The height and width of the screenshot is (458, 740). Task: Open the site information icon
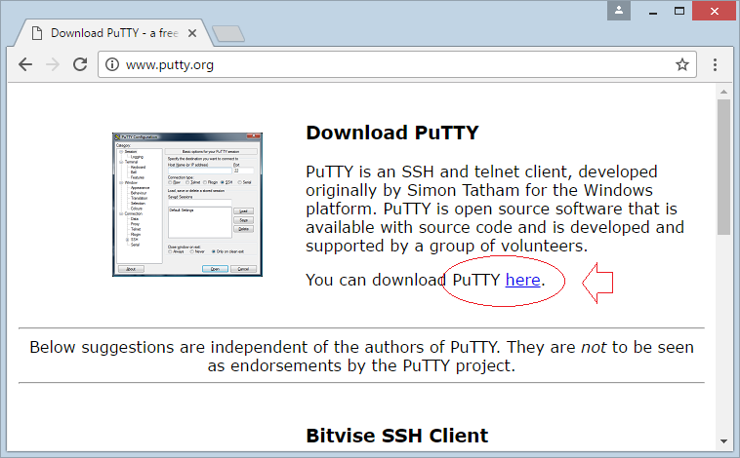112,64
